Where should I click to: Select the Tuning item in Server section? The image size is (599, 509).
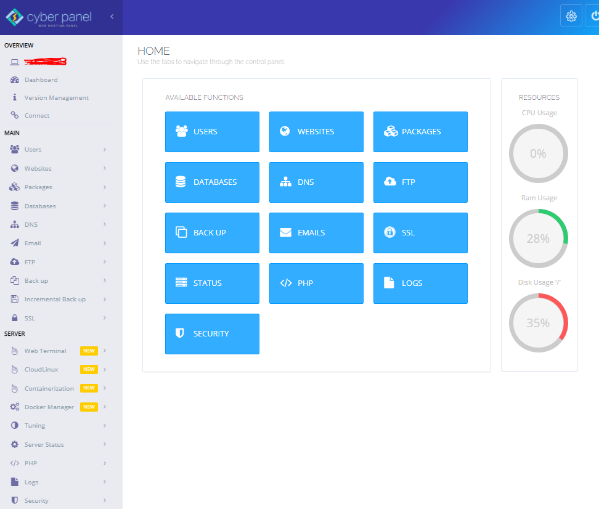click(x=35, y=426)
